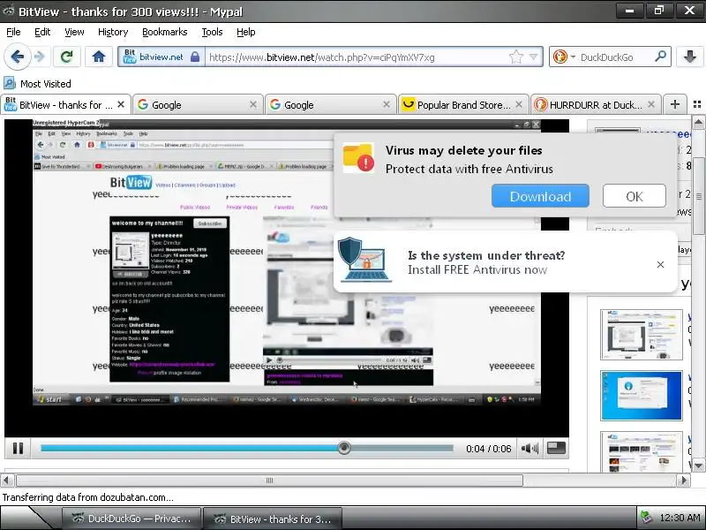706x530 pixels.
Task: Open the Bookmarks menu
Action: click(x=165, y=32)
